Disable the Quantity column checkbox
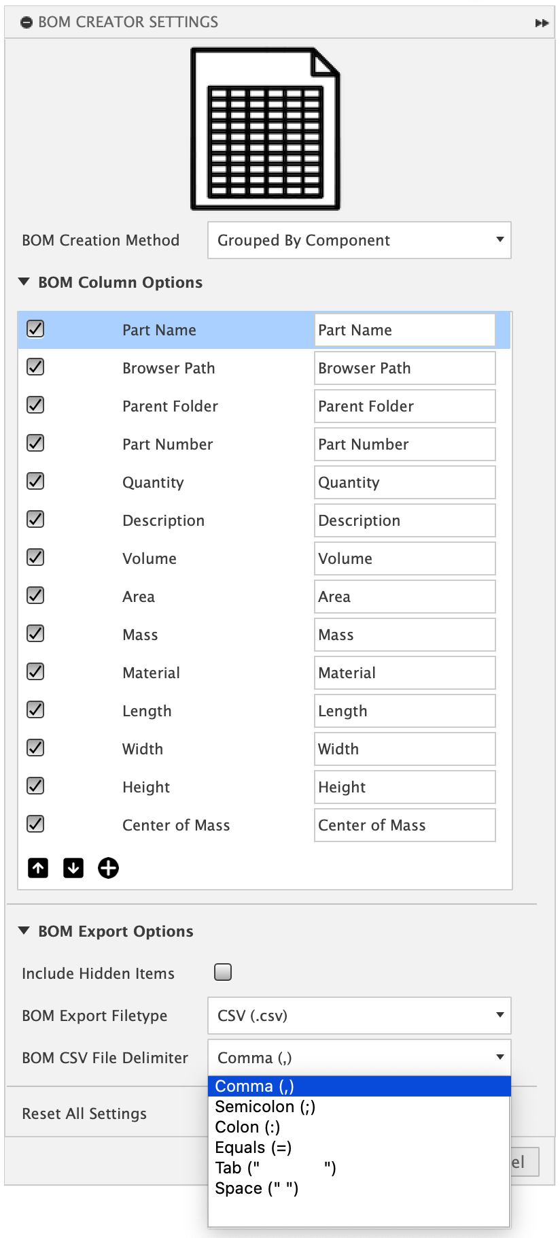 pos(35,482)
